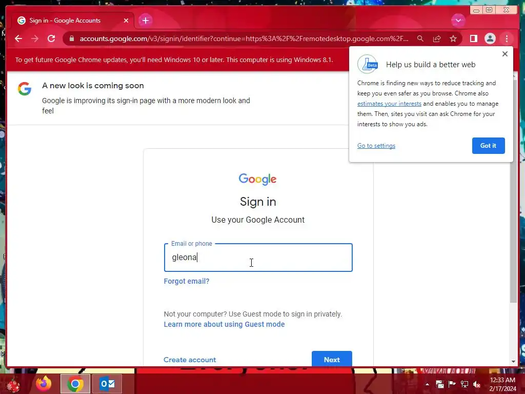Show hidden system tray icons
This screenshot has width=525, height=394.
427,384
